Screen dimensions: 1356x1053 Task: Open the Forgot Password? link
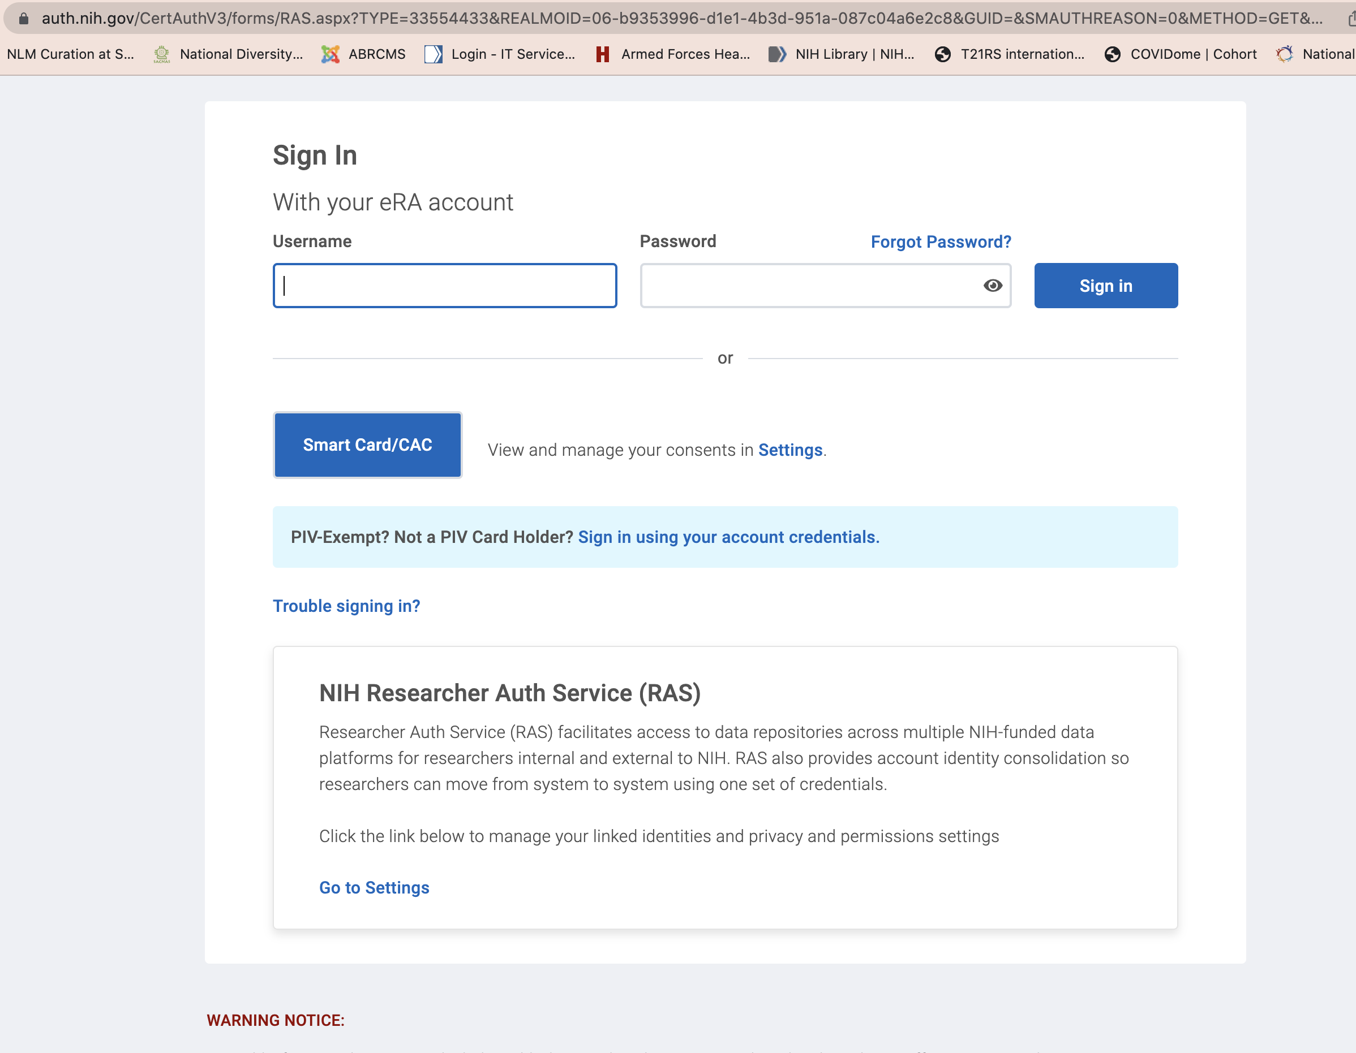941,242
